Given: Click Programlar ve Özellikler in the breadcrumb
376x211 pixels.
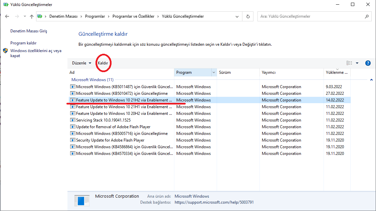Looking at the screenshot, I should tap(133, 16).
